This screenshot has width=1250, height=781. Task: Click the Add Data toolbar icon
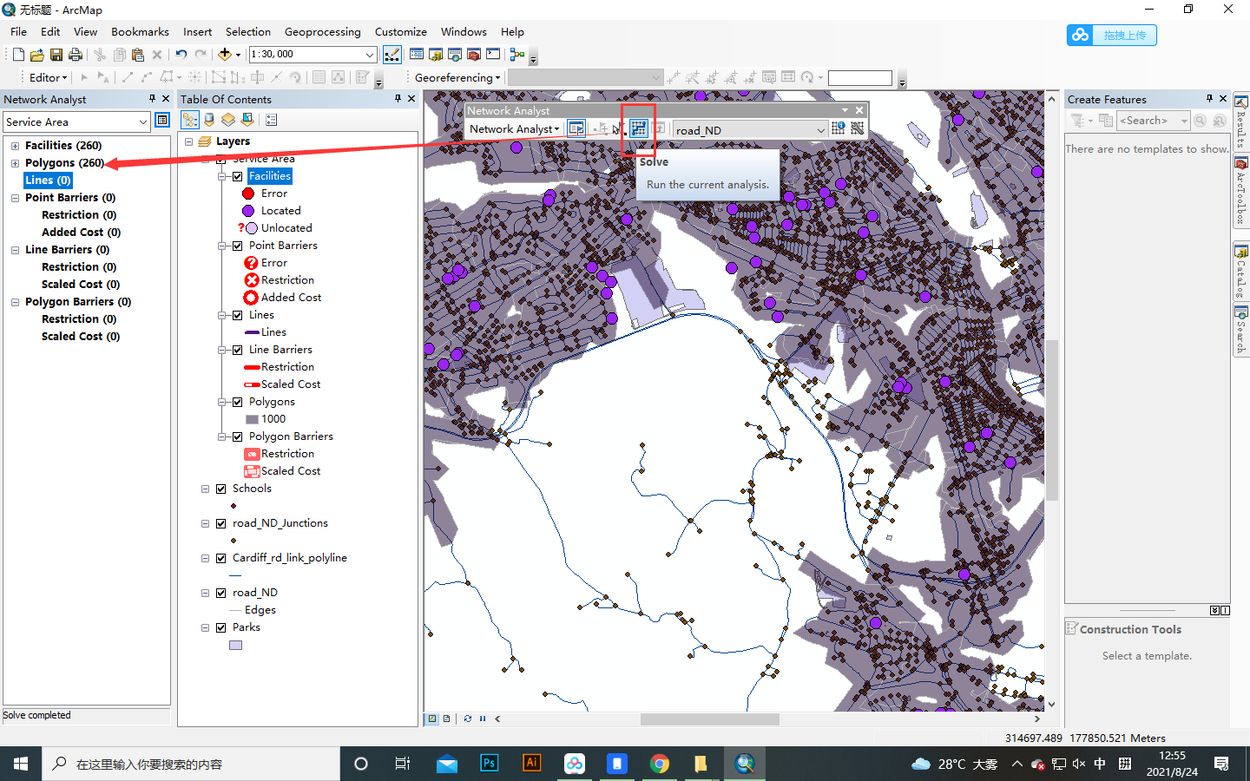point(225,54)
